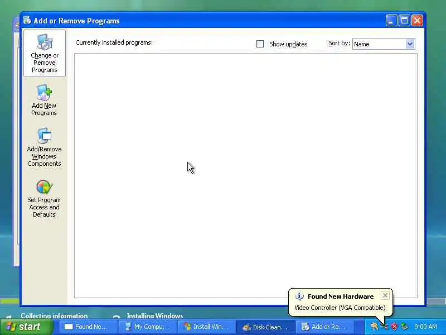Minimize the Add or Remove Programs window
Image resolution: width=446 pixels, height=335 pixels.
click(391, 21)
